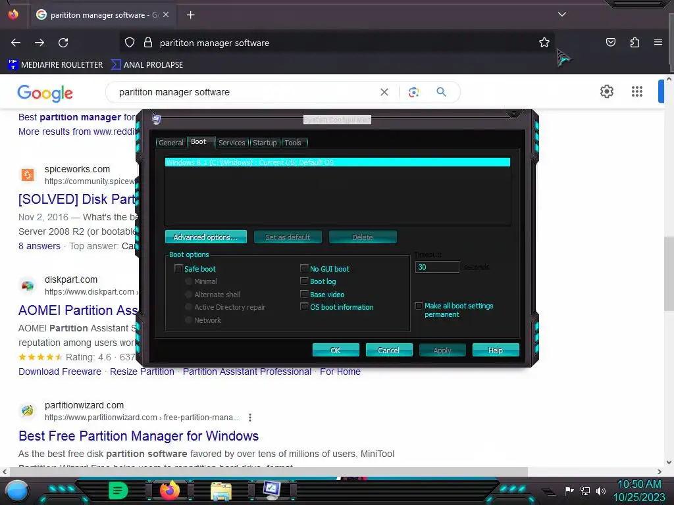Image resolution: width=674 pixels, height=505 pixels.
Task: Open the network tray icon
Action: [x=585, y=491]
